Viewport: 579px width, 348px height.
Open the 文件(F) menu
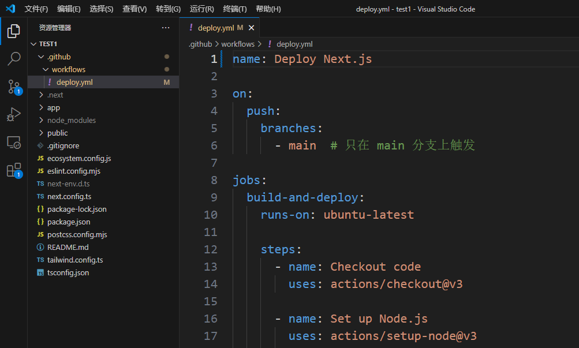pyautogui.click(x=36, y=9)
